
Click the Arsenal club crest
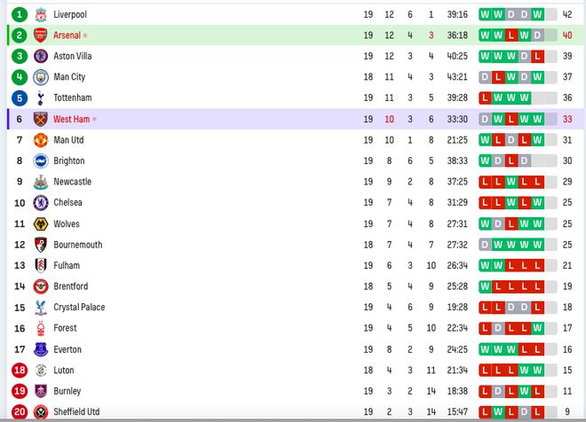(x=41, y=35)
